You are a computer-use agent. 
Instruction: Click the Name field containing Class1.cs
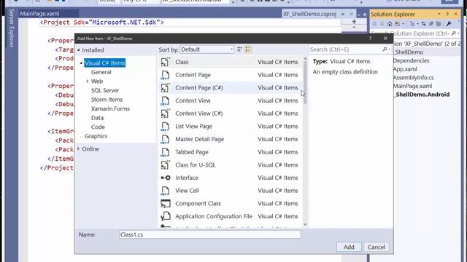coord(210,234)
